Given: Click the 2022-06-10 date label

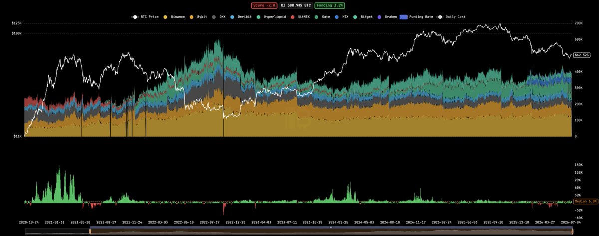Looking at the screenshot, I should [184, 222].
